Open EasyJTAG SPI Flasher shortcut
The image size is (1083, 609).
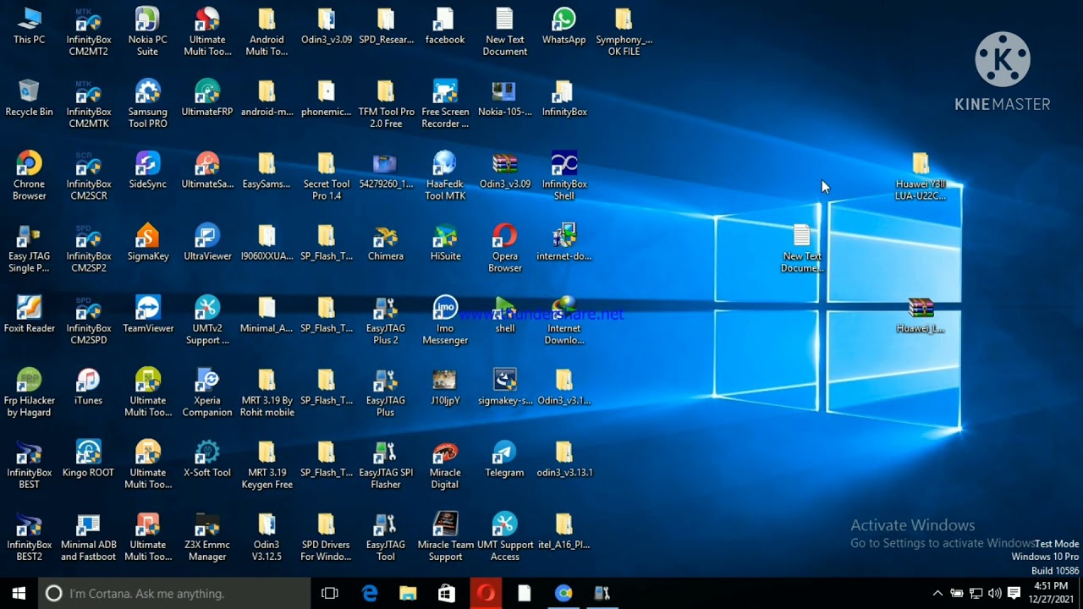click(x=385, y=465)
